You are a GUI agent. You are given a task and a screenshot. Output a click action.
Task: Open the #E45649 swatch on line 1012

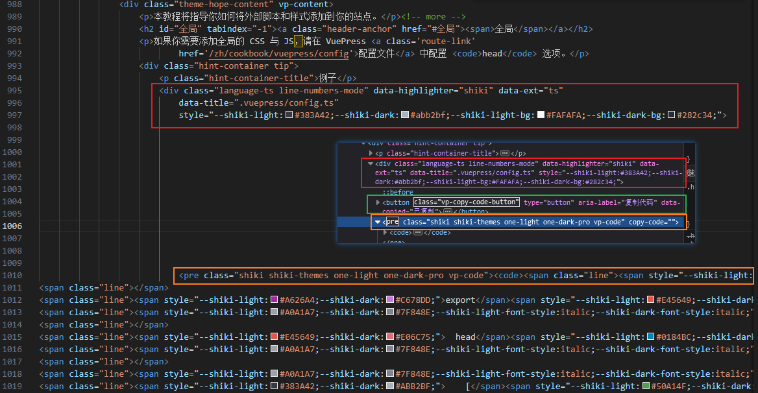pos(651,300)
